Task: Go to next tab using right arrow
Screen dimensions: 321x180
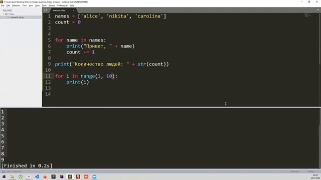Action: 47,10
